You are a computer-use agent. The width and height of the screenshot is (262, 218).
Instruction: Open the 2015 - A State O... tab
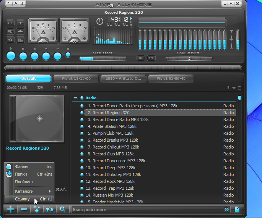pos(123,79)
